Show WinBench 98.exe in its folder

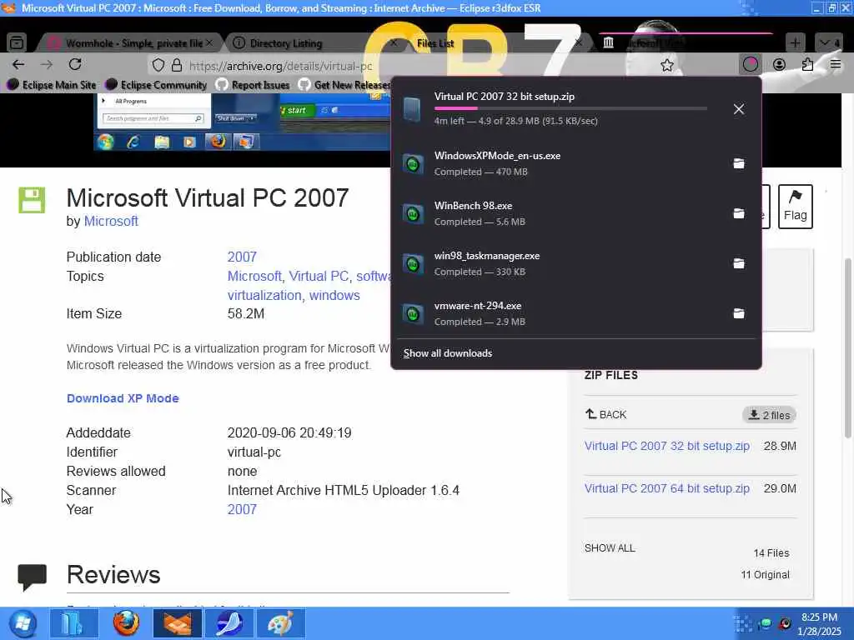739,213
